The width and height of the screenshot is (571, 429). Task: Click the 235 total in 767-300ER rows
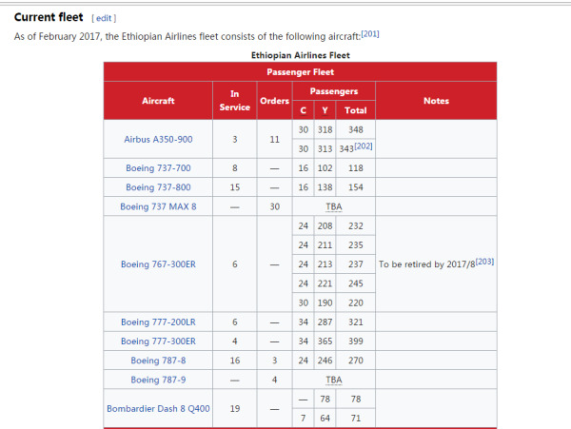(355, 245)
